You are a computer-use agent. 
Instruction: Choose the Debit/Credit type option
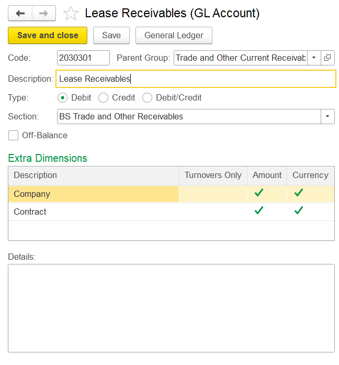point(148,97)
